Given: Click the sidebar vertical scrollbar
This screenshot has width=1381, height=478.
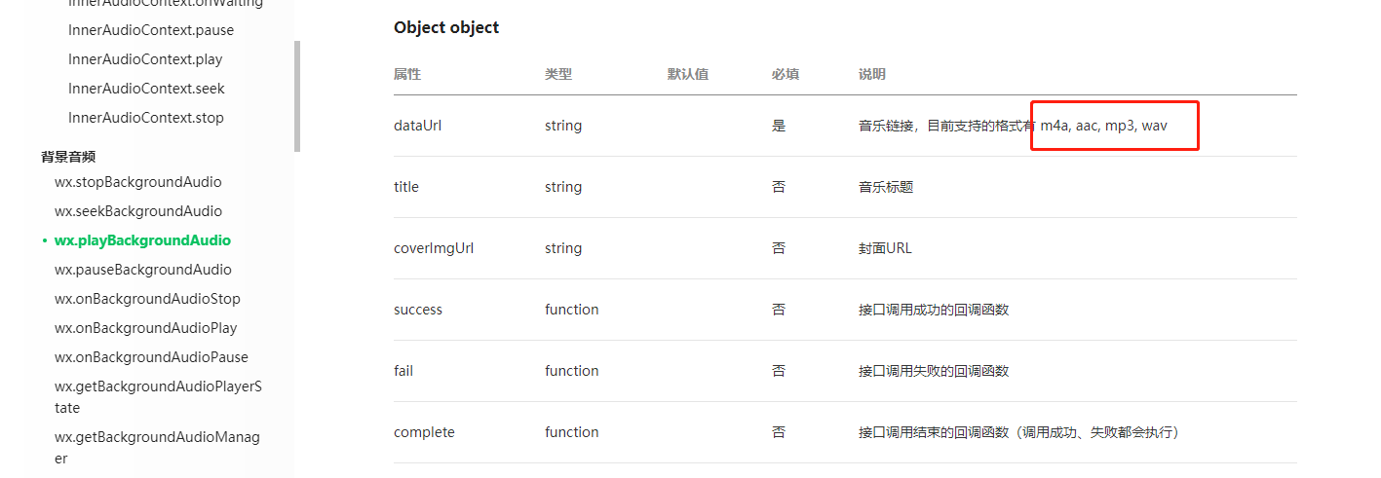Looking at the screenshot, I should [297, 96].
